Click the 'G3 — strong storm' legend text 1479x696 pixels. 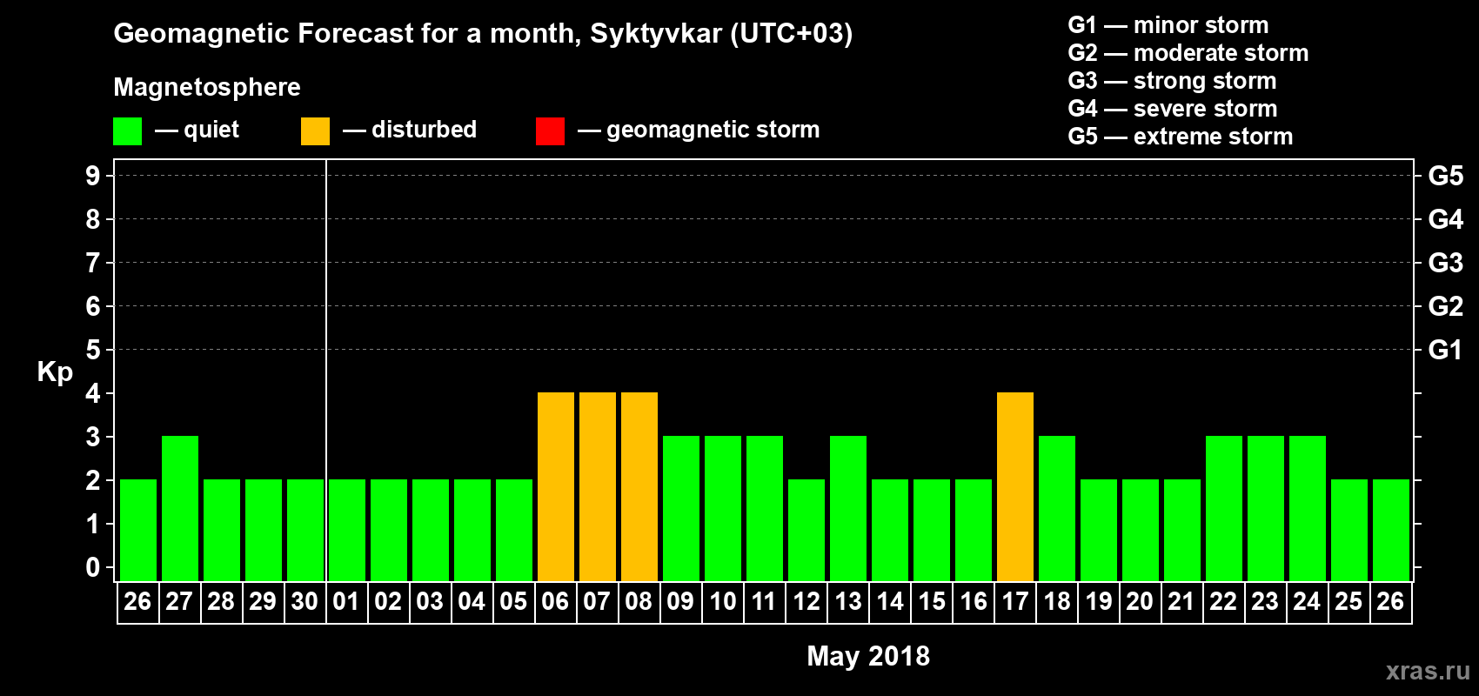(1172, 81)
